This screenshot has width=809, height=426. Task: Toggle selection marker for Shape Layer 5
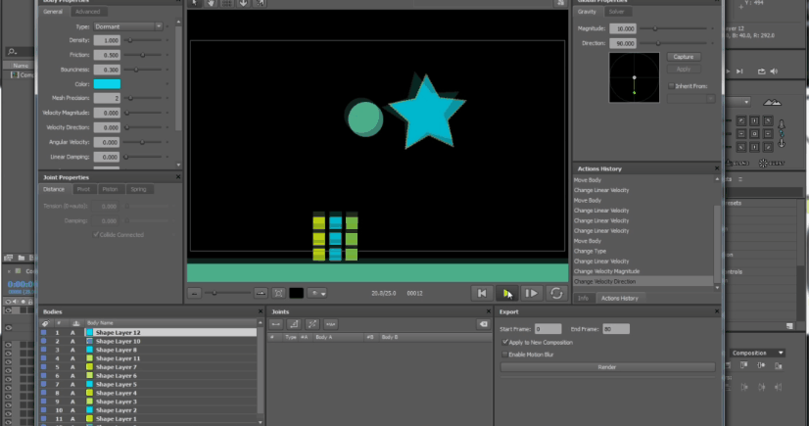[44, 384]
